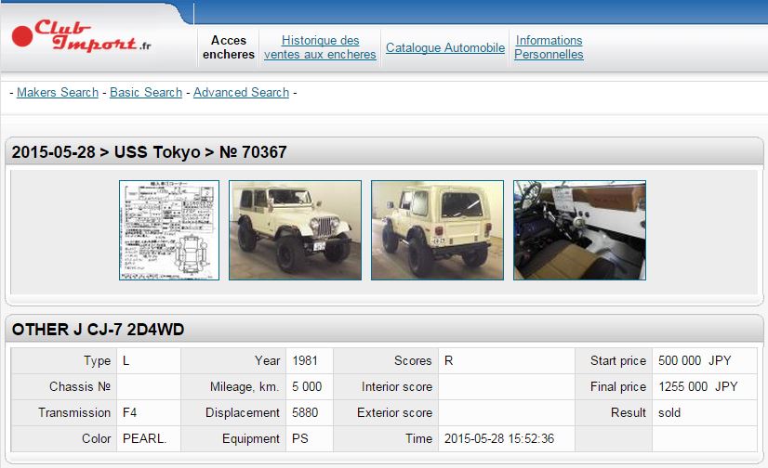Screen dimensions: 768x468
Task: Click the Club Import.fr logo
Action: coord(82,38)
